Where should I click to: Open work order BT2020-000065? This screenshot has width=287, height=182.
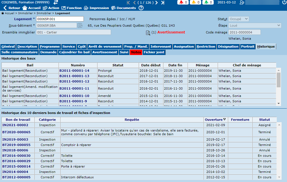pos(16,132)
